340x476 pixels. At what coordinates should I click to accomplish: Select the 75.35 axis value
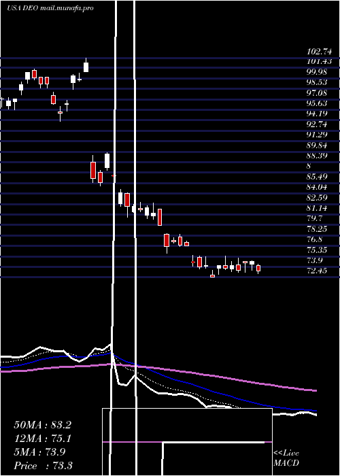[x=317, y=250]
